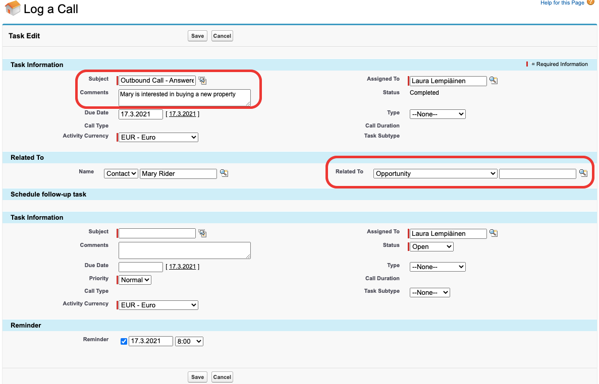Click the Completed status text
This screenshot has height=384, width=599.
pyautogui.click(x=424, y=93)
